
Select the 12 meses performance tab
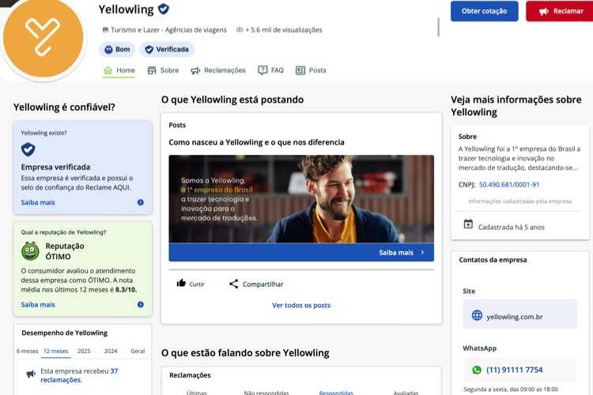pyautogui.click(x=55, y=351)
